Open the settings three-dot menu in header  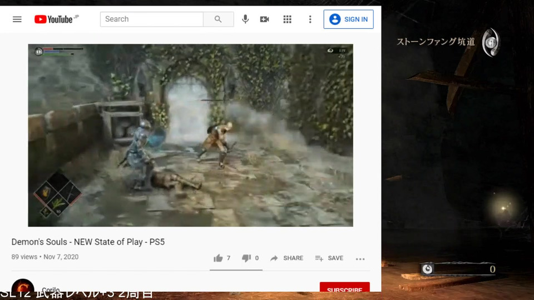[x=310, y=19]
